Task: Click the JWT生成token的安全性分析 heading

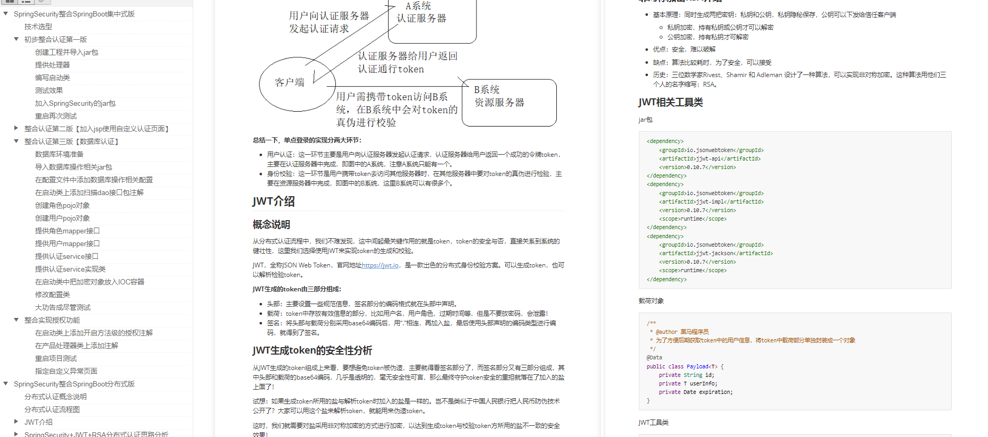Action: coord(312,350)
